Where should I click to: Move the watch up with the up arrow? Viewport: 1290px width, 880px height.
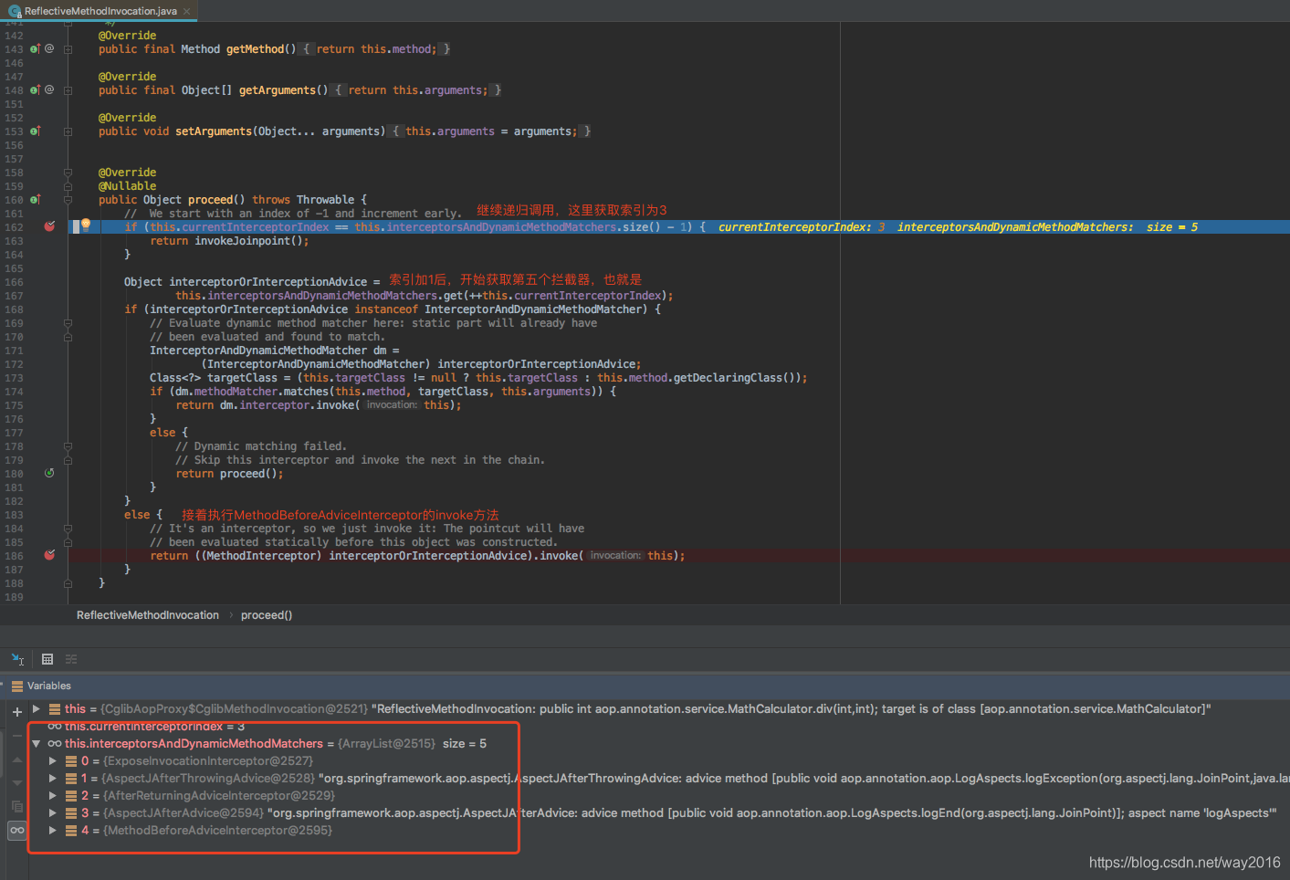coord(16,760)
